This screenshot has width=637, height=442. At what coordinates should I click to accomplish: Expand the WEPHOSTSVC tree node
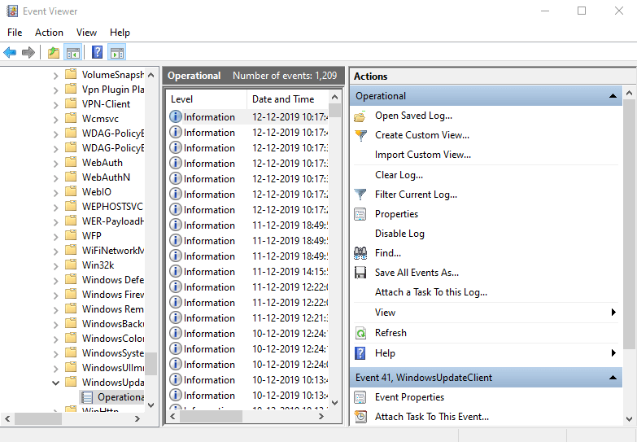[56, 207]
